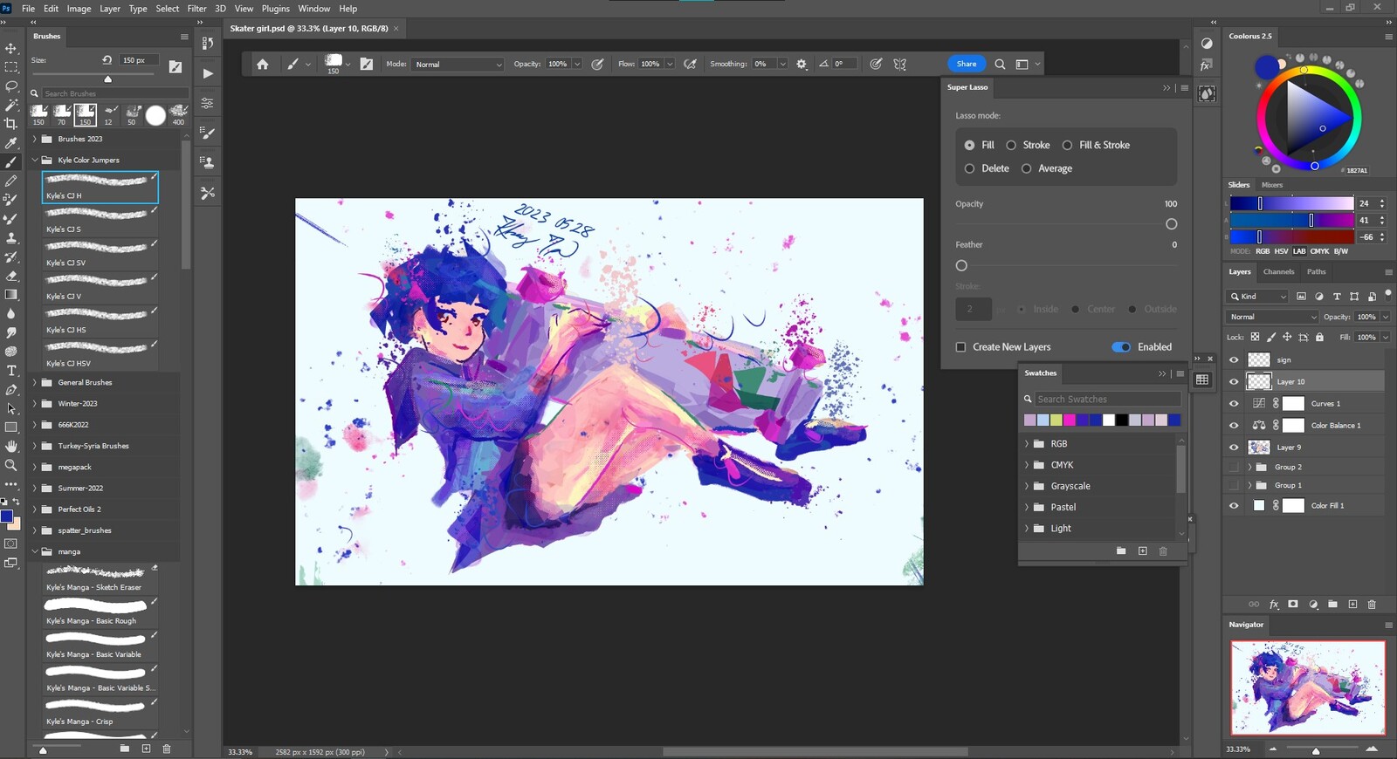Select CMYK color mode in Coolorus
This screenshot has height=759, width=1397.
pyautogui.click(x=1319, y=251)
